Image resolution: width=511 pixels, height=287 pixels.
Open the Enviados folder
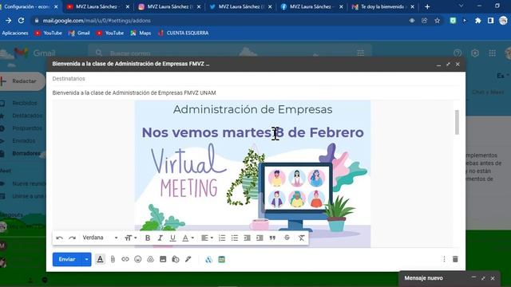pyautogui.click(x=23, y=141)
